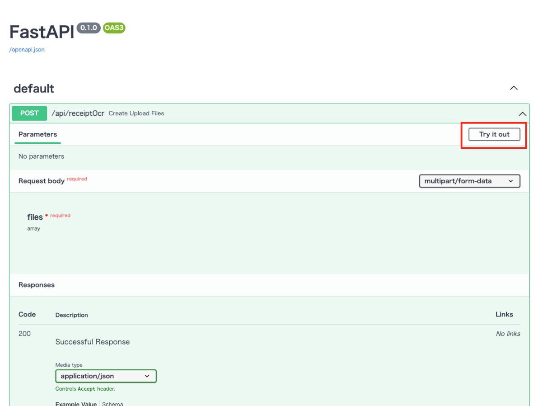Open the /openapi.json link
This screenshot has height=406, width=542.
tap(27, 49)
